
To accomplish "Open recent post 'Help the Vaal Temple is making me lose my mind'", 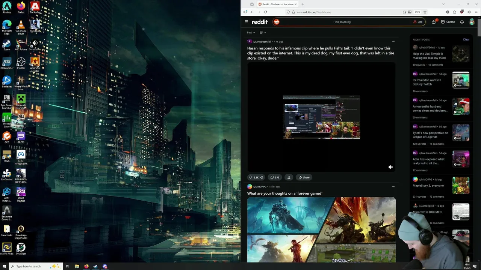I will click(429, 56).
